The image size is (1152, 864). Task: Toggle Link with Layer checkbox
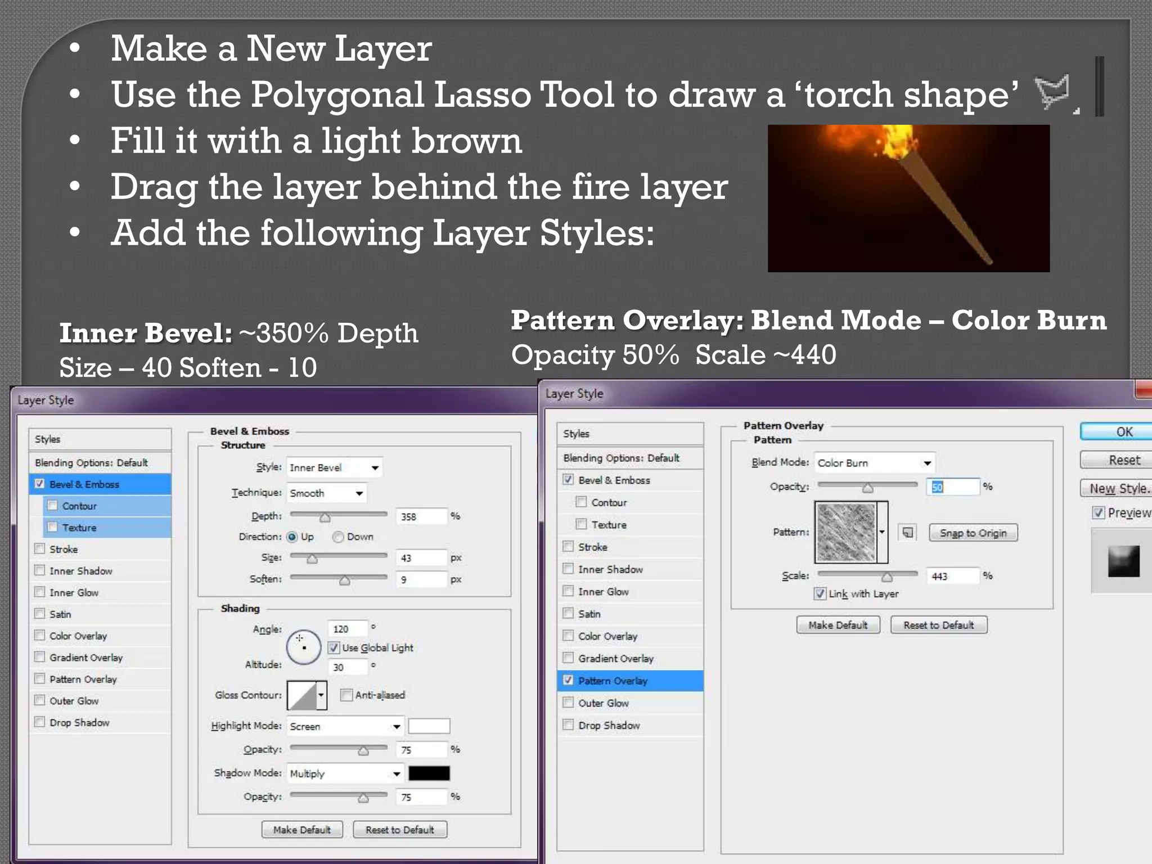pos(820,593)
